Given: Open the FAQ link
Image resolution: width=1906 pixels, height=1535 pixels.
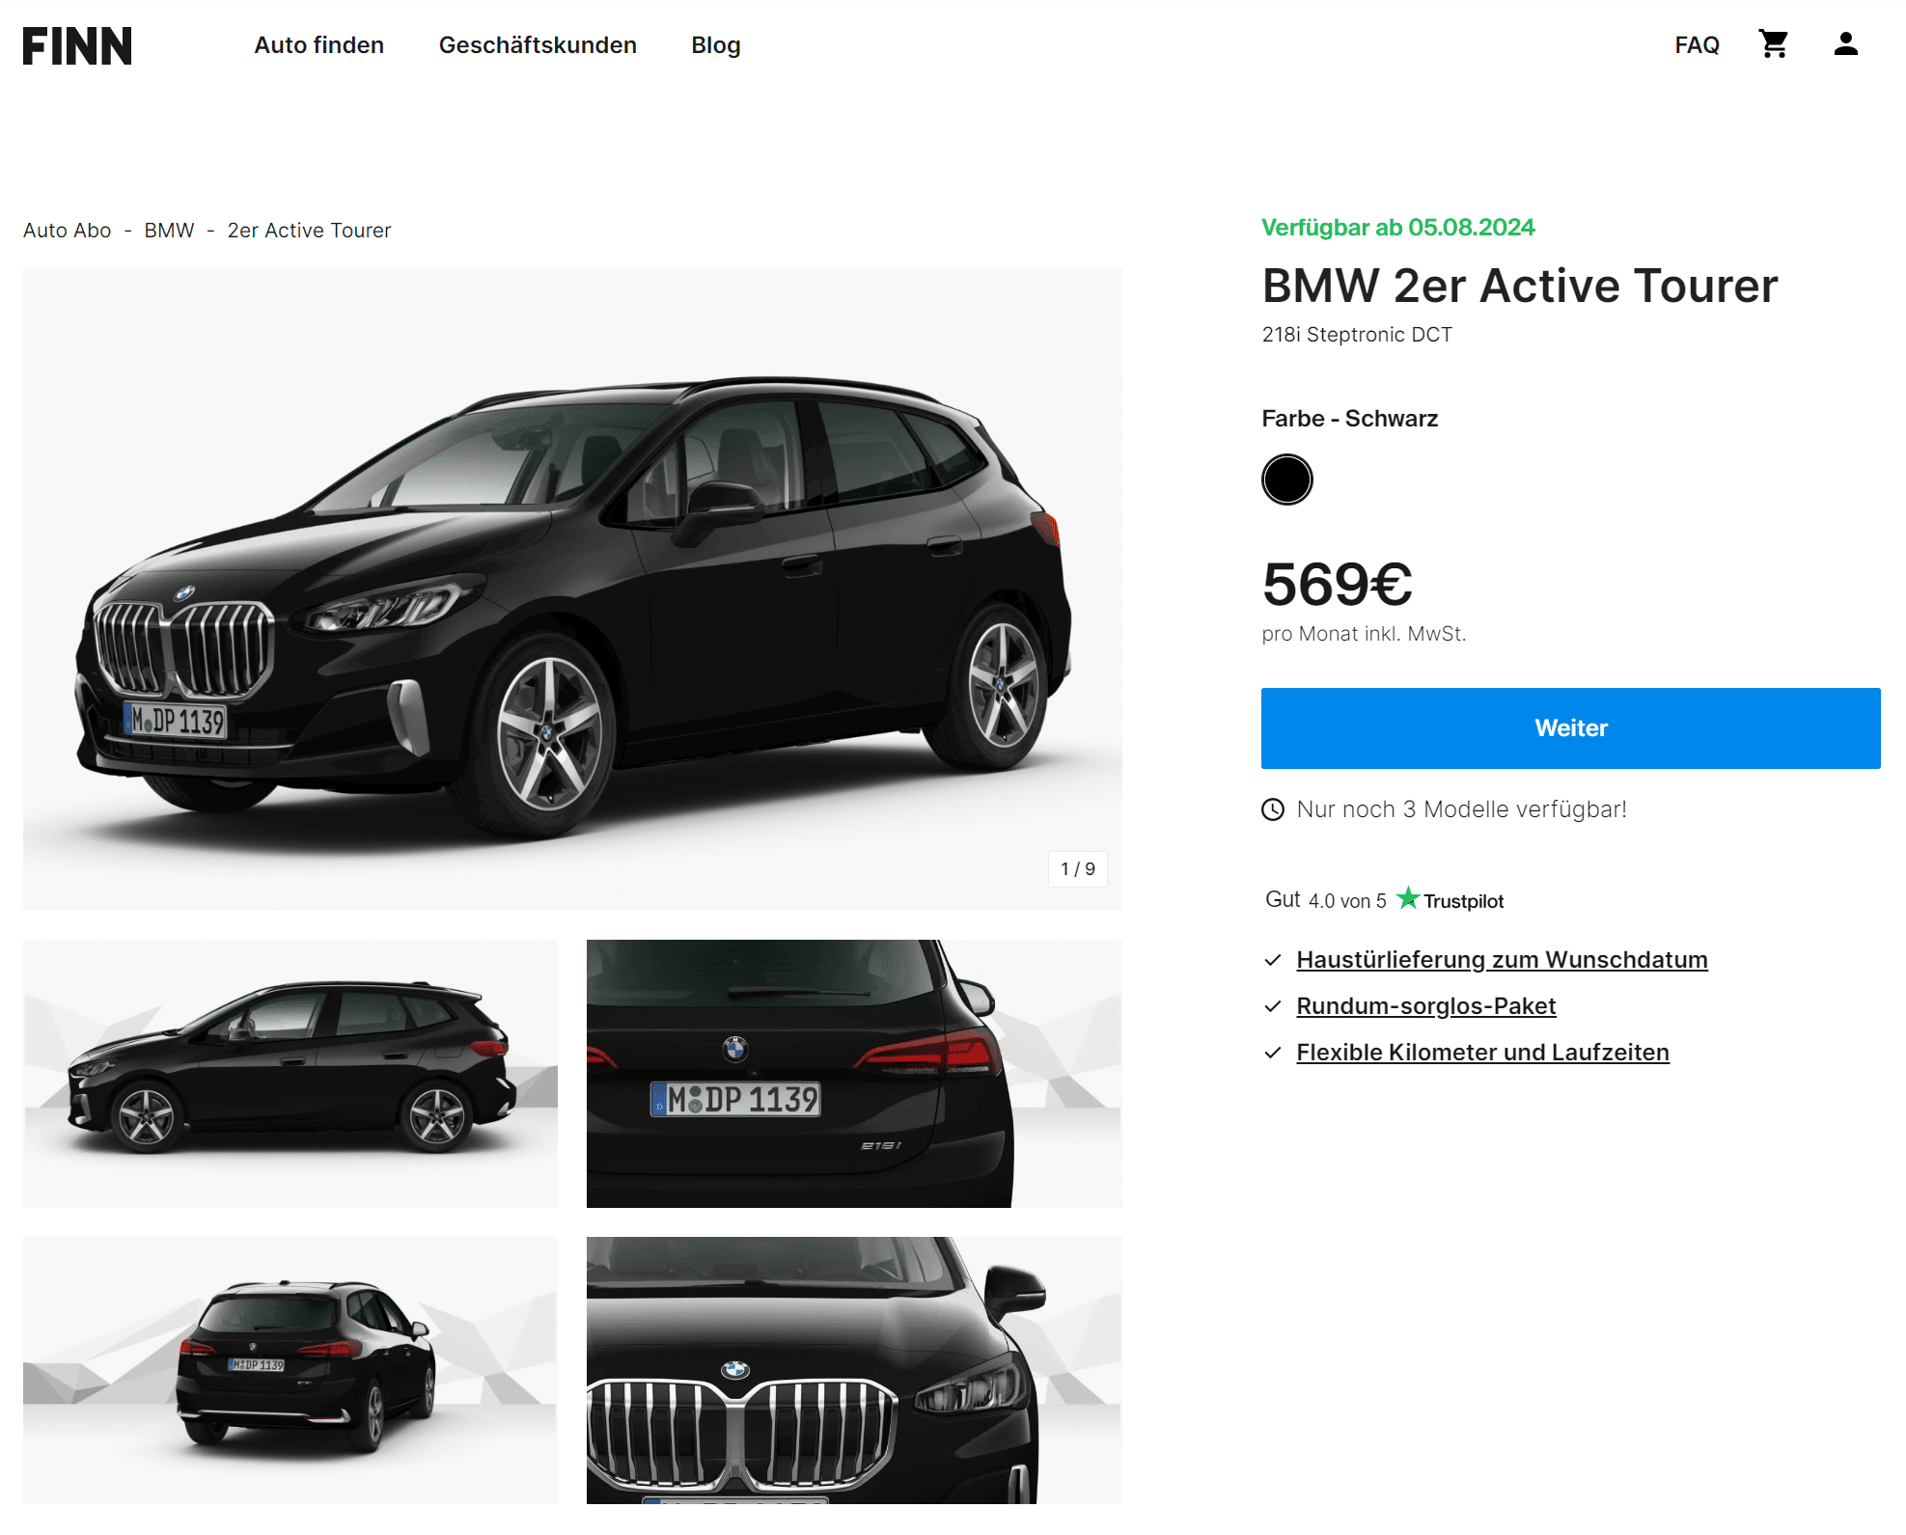Looking at the screenshot, I should pos(1697,45).
